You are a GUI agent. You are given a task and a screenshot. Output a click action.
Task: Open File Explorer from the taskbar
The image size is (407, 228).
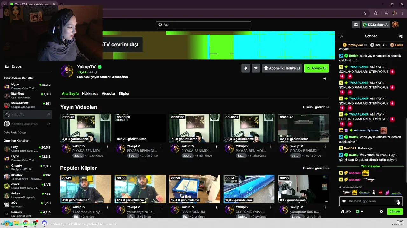click(x=17, y=224)
